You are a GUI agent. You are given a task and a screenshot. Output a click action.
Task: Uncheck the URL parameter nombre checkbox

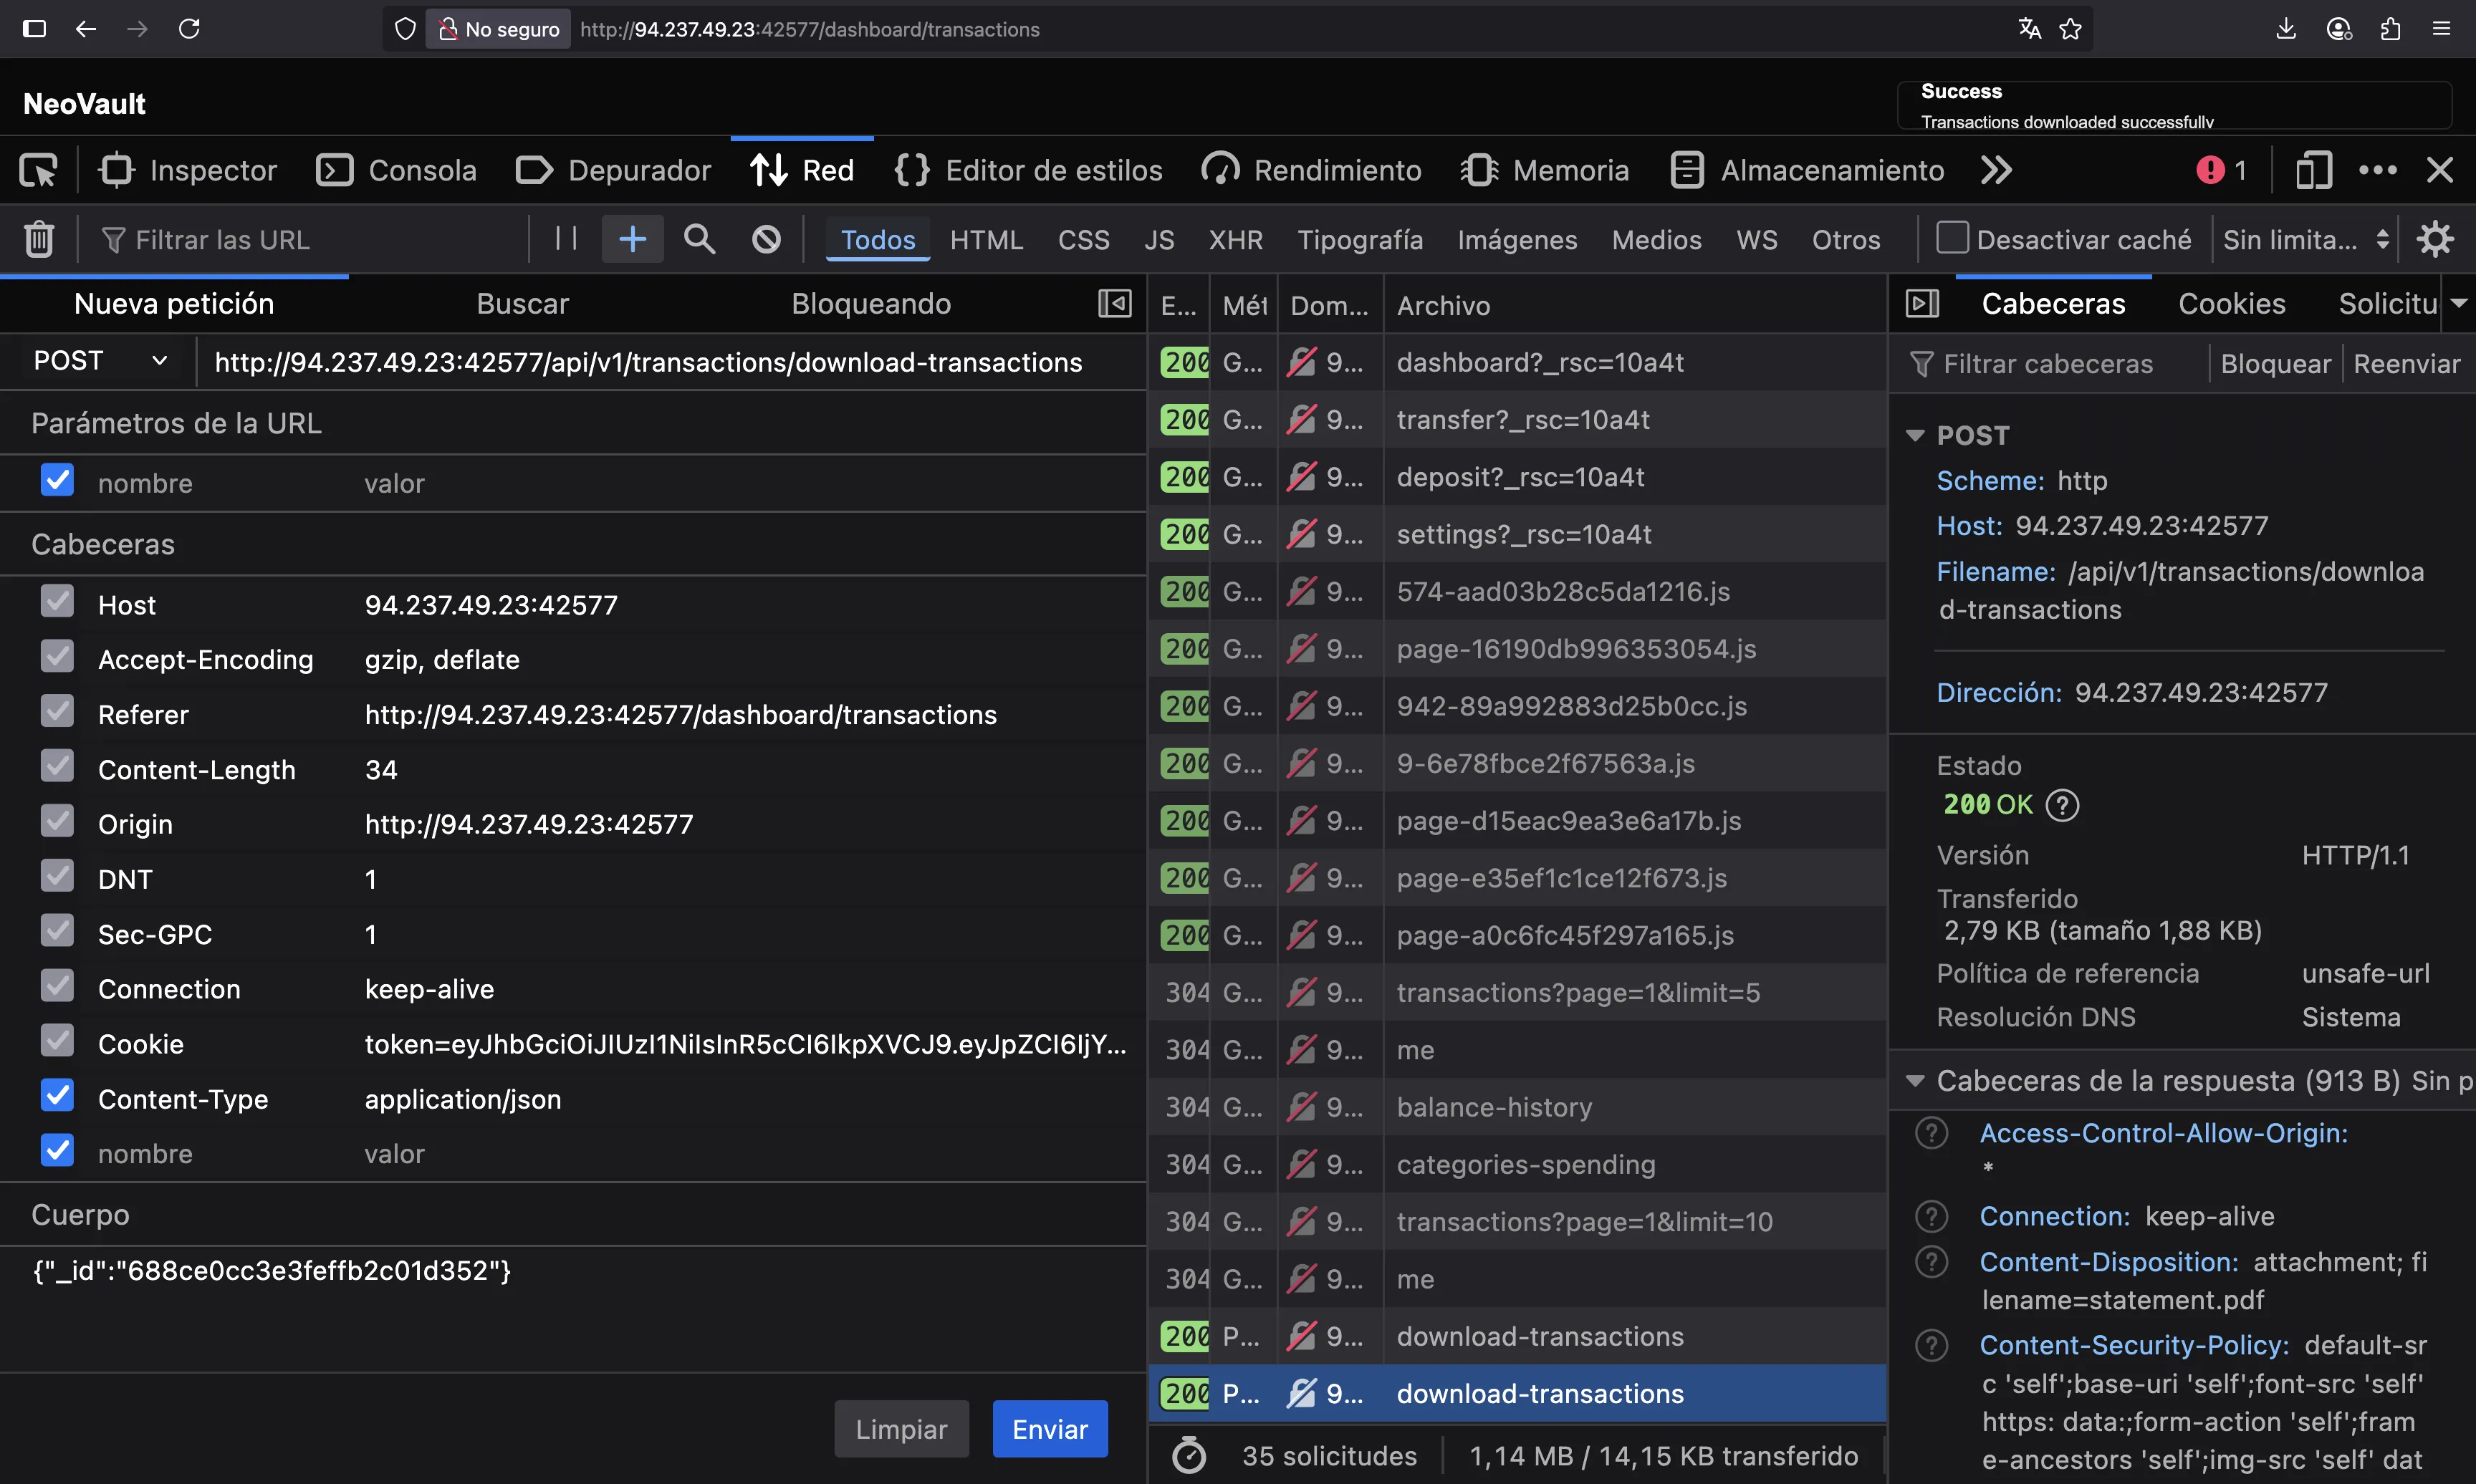click(x=57, y=480)
